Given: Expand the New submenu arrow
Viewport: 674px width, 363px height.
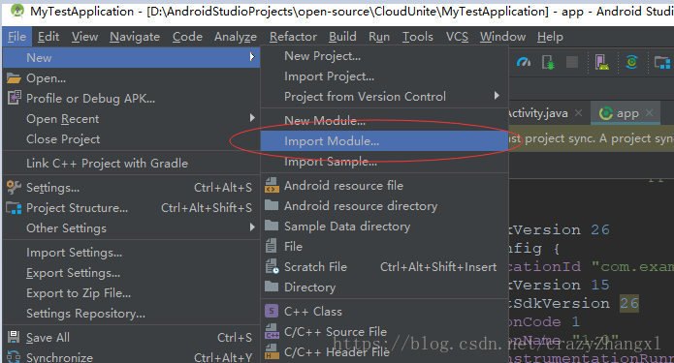Looking at the screenshot, I should click(252, 57).
